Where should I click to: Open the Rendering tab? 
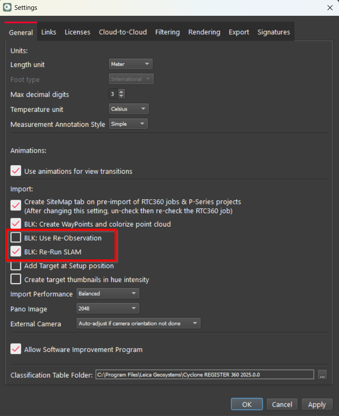204,32
